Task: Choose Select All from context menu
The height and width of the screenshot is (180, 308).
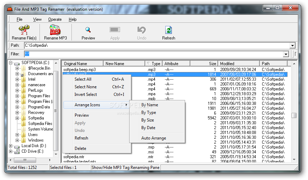Action: click(x=97, y=79)
